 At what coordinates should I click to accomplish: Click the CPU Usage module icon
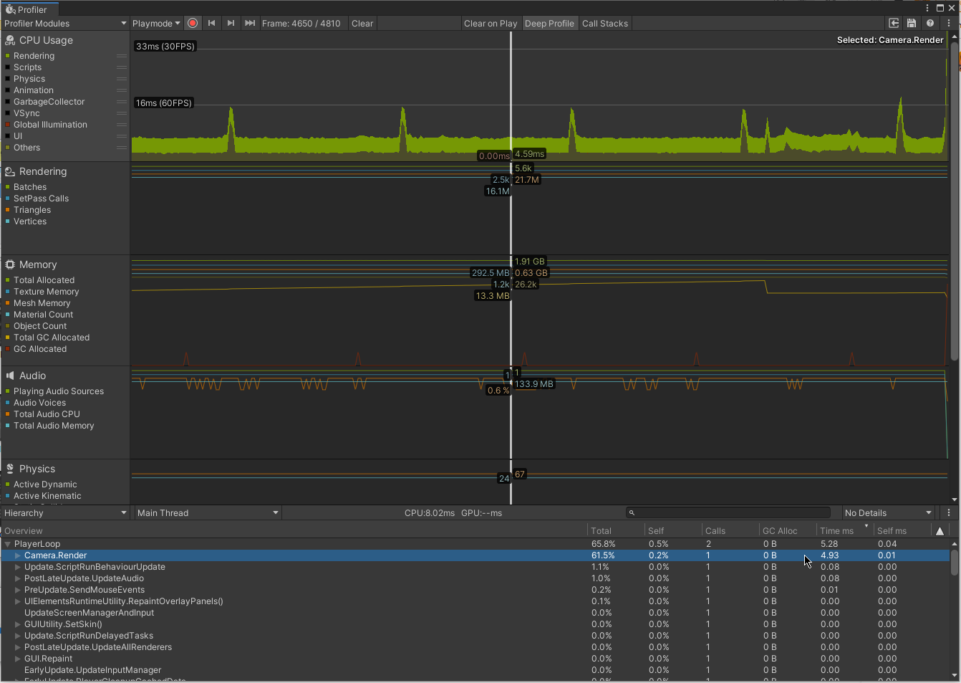pos(10,40)
